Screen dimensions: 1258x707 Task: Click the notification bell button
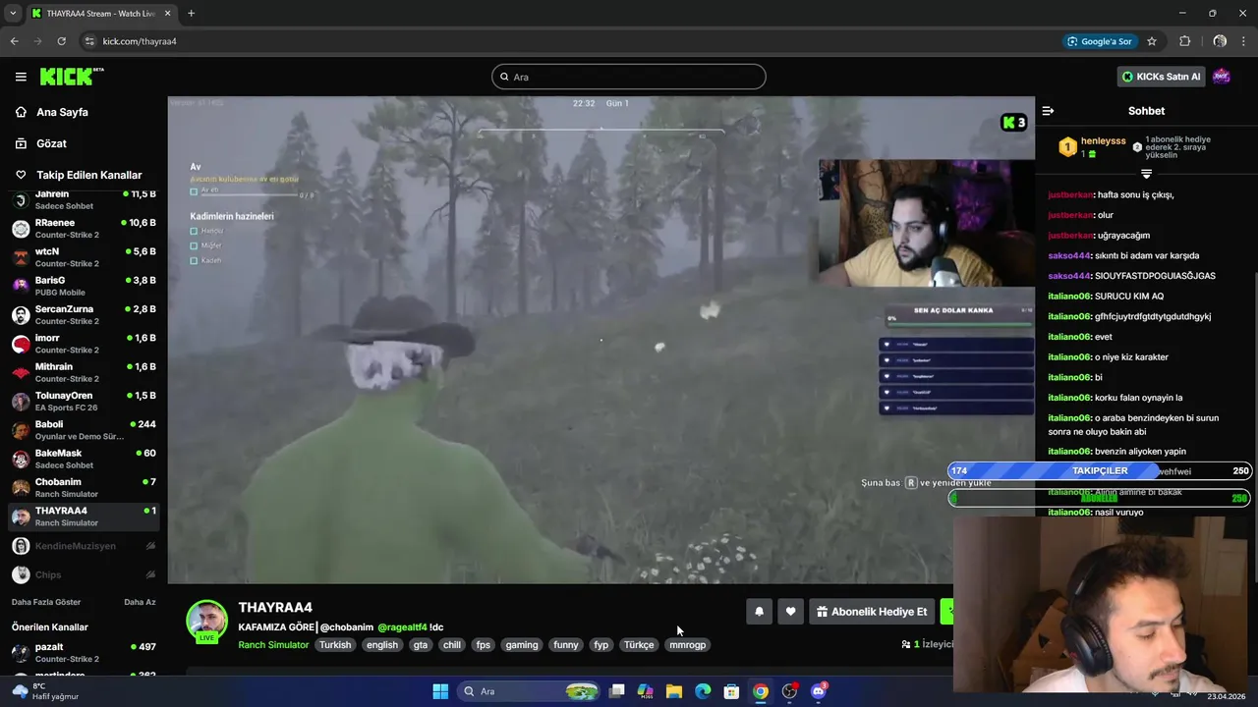click(759, 612)
